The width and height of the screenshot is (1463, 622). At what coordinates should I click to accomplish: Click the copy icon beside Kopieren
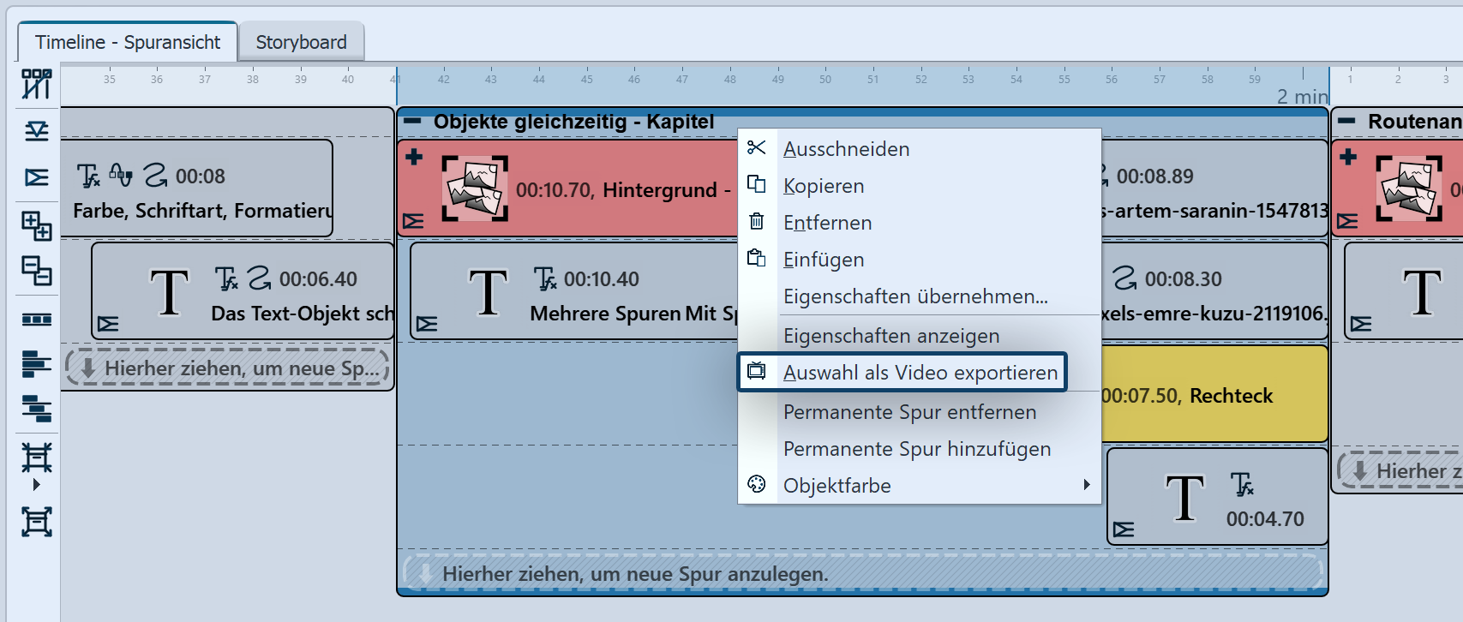pos(756,184)
